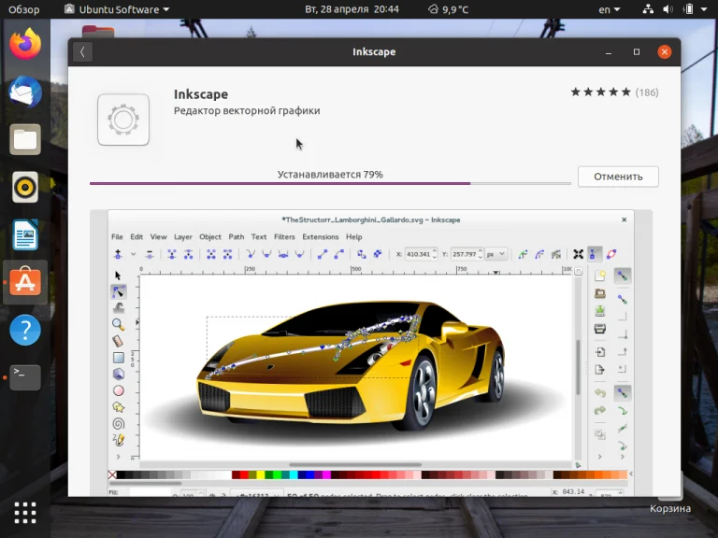Click the five-star rating for Inkscape
The width and height of the screenshot is (718, 538).
pyautogui.click(x=600, y=92)
